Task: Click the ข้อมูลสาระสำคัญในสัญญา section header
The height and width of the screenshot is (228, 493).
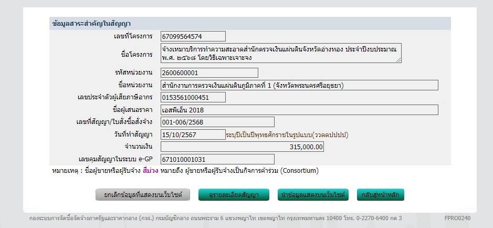Action: 92,24
